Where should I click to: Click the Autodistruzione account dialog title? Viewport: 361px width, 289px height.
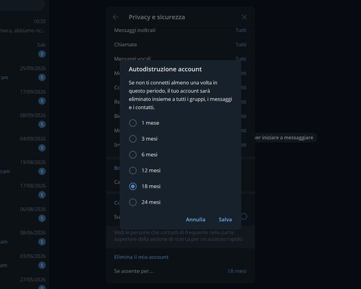(x=165, y=69)
